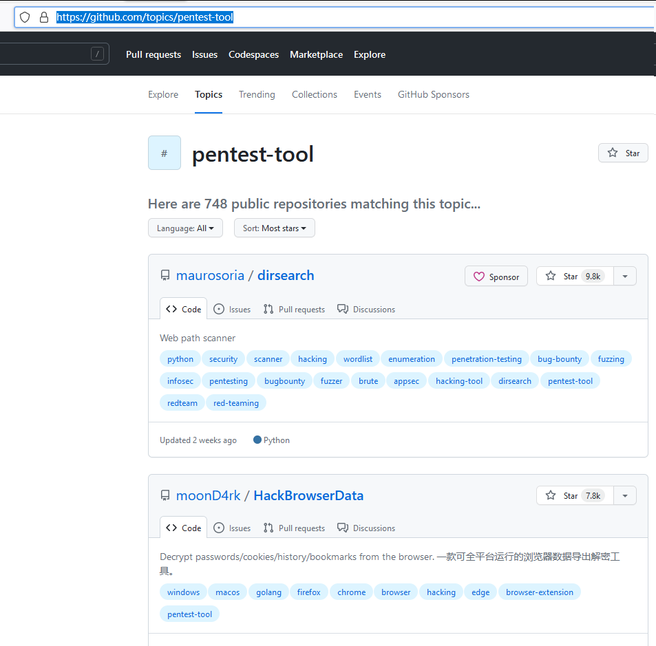Open Discussions for the HackBrowserData repository
Screen dimensions: 656x646
point(366,528)
